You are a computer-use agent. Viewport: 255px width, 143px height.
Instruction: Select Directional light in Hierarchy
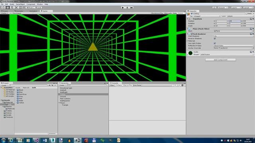click(66, 88)
